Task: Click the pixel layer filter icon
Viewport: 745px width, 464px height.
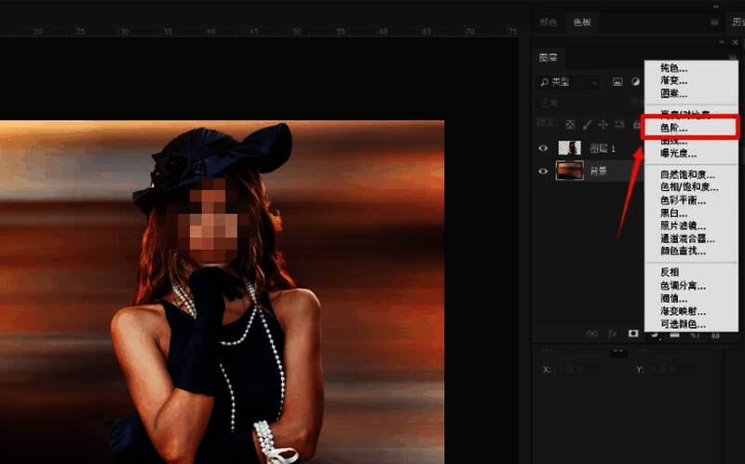Action: click(617, 82)
